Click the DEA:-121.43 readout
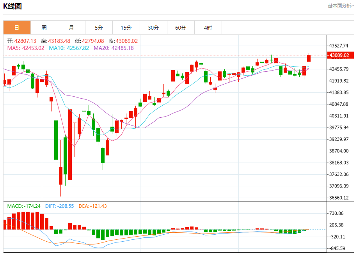 93,206
